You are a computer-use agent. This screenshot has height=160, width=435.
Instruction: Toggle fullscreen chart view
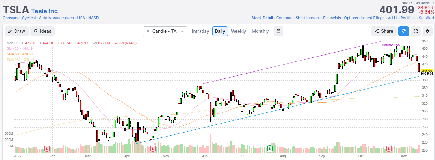416,31
